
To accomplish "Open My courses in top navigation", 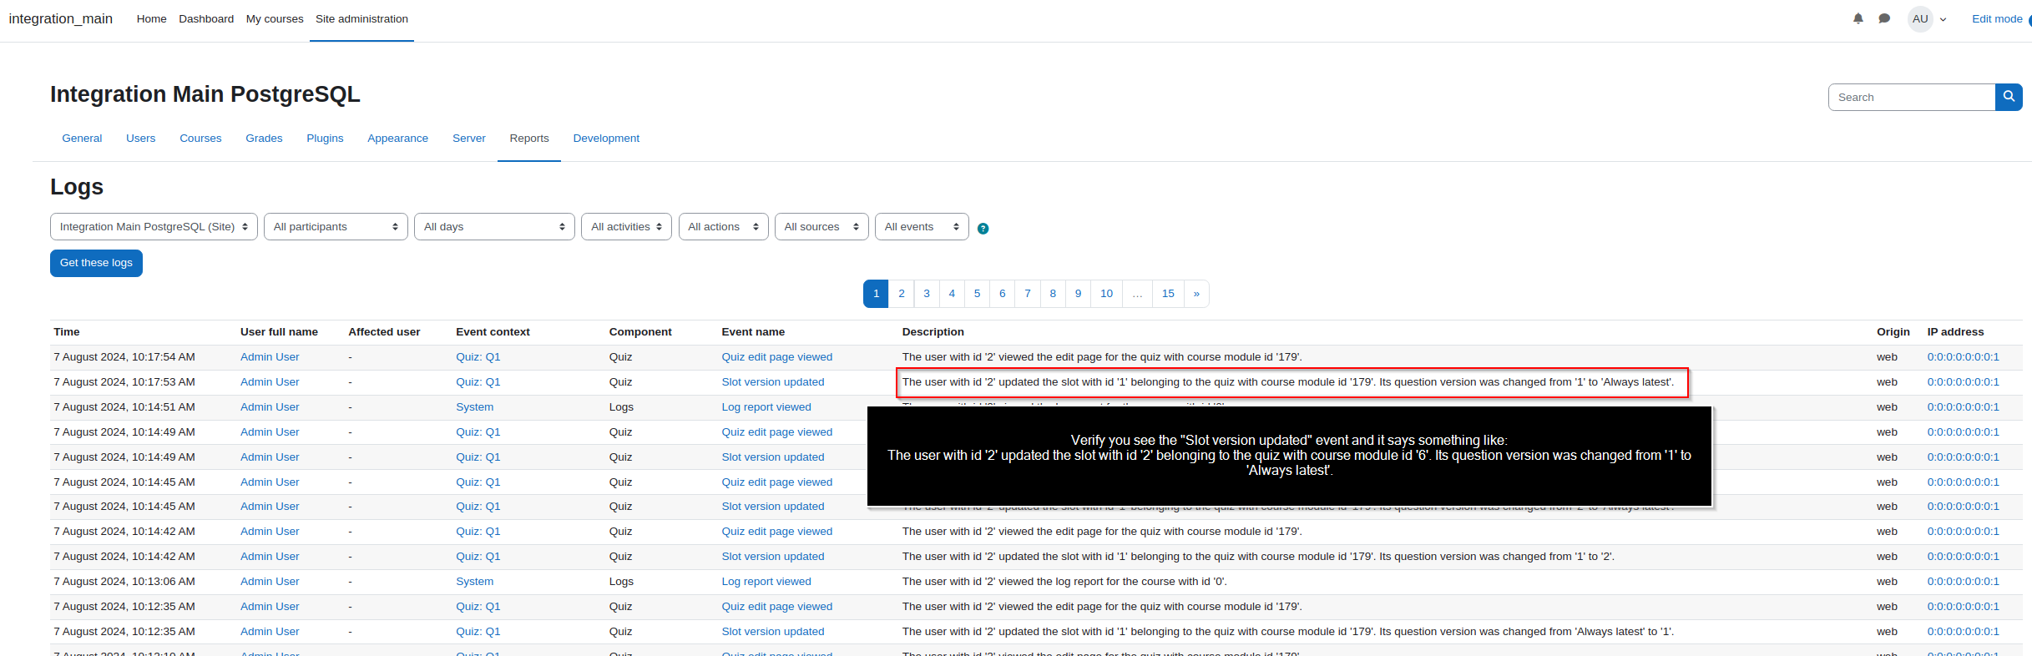I will pyautogui.click(x=275, y=18).
